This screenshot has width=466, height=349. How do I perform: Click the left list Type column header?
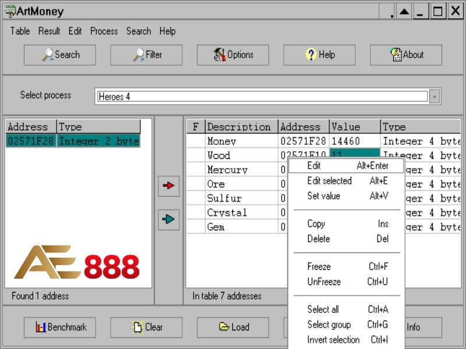pos(98,127)
